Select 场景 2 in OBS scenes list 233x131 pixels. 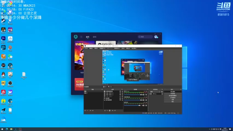coord(93,93)
